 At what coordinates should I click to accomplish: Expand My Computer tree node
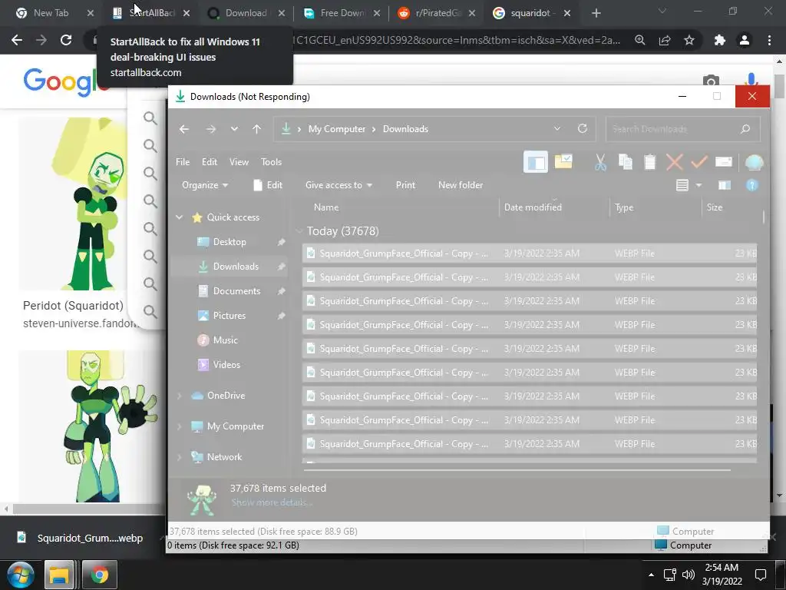point(179,426)
